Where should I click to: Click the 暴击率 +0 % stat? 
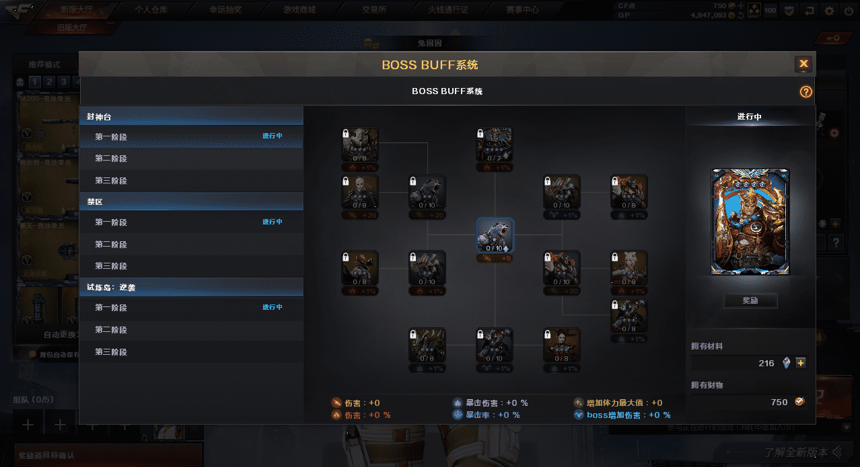pos(487,415)
